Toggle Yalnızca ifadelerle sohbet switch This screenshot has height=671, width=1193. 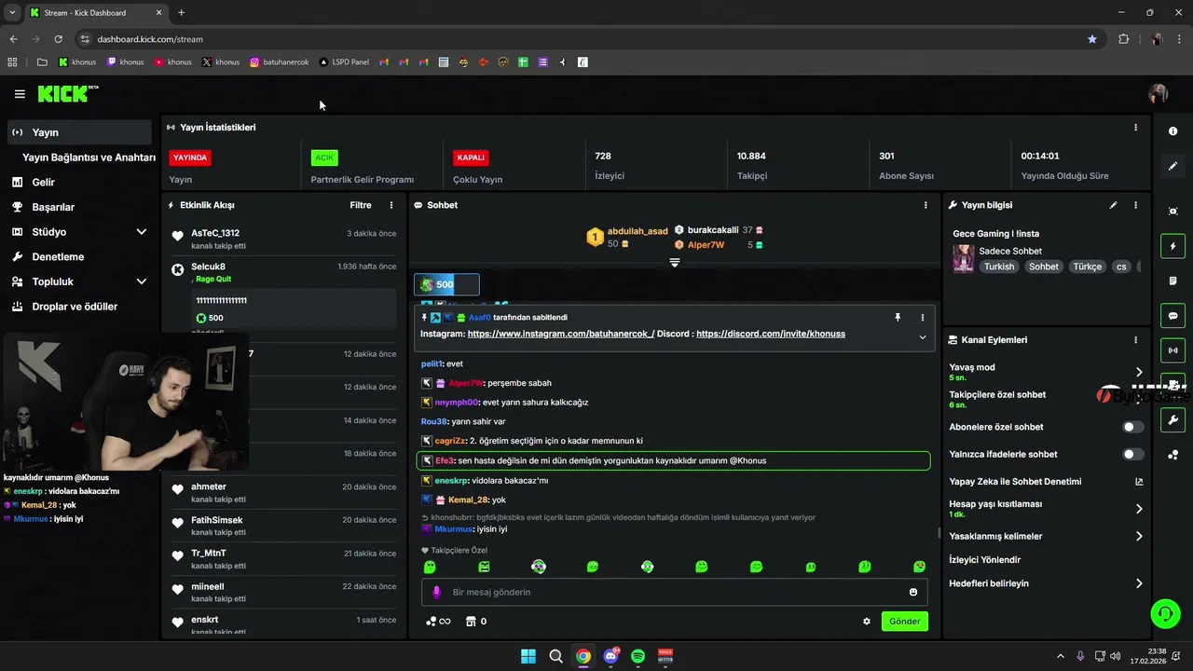[1133, 454]
